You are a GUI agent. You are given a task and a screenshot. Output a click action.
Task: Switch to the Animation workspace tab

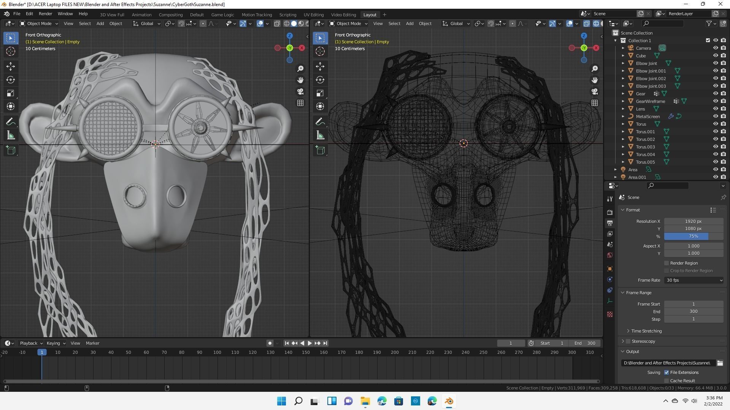click(x=141, y=14)
